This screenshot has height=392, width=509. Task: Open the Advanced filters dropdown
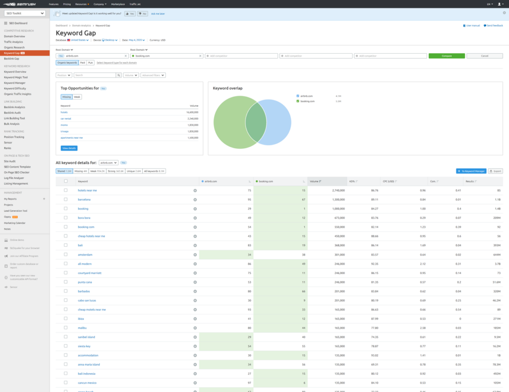[x=153, y=75]
